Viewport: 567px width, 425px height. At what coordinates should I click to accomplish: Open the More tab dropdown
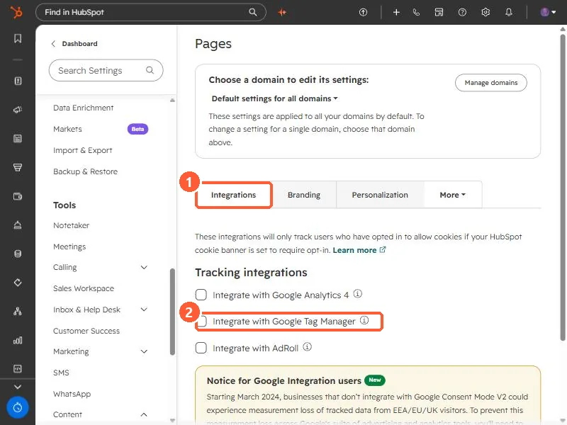[x=453, y=195]
